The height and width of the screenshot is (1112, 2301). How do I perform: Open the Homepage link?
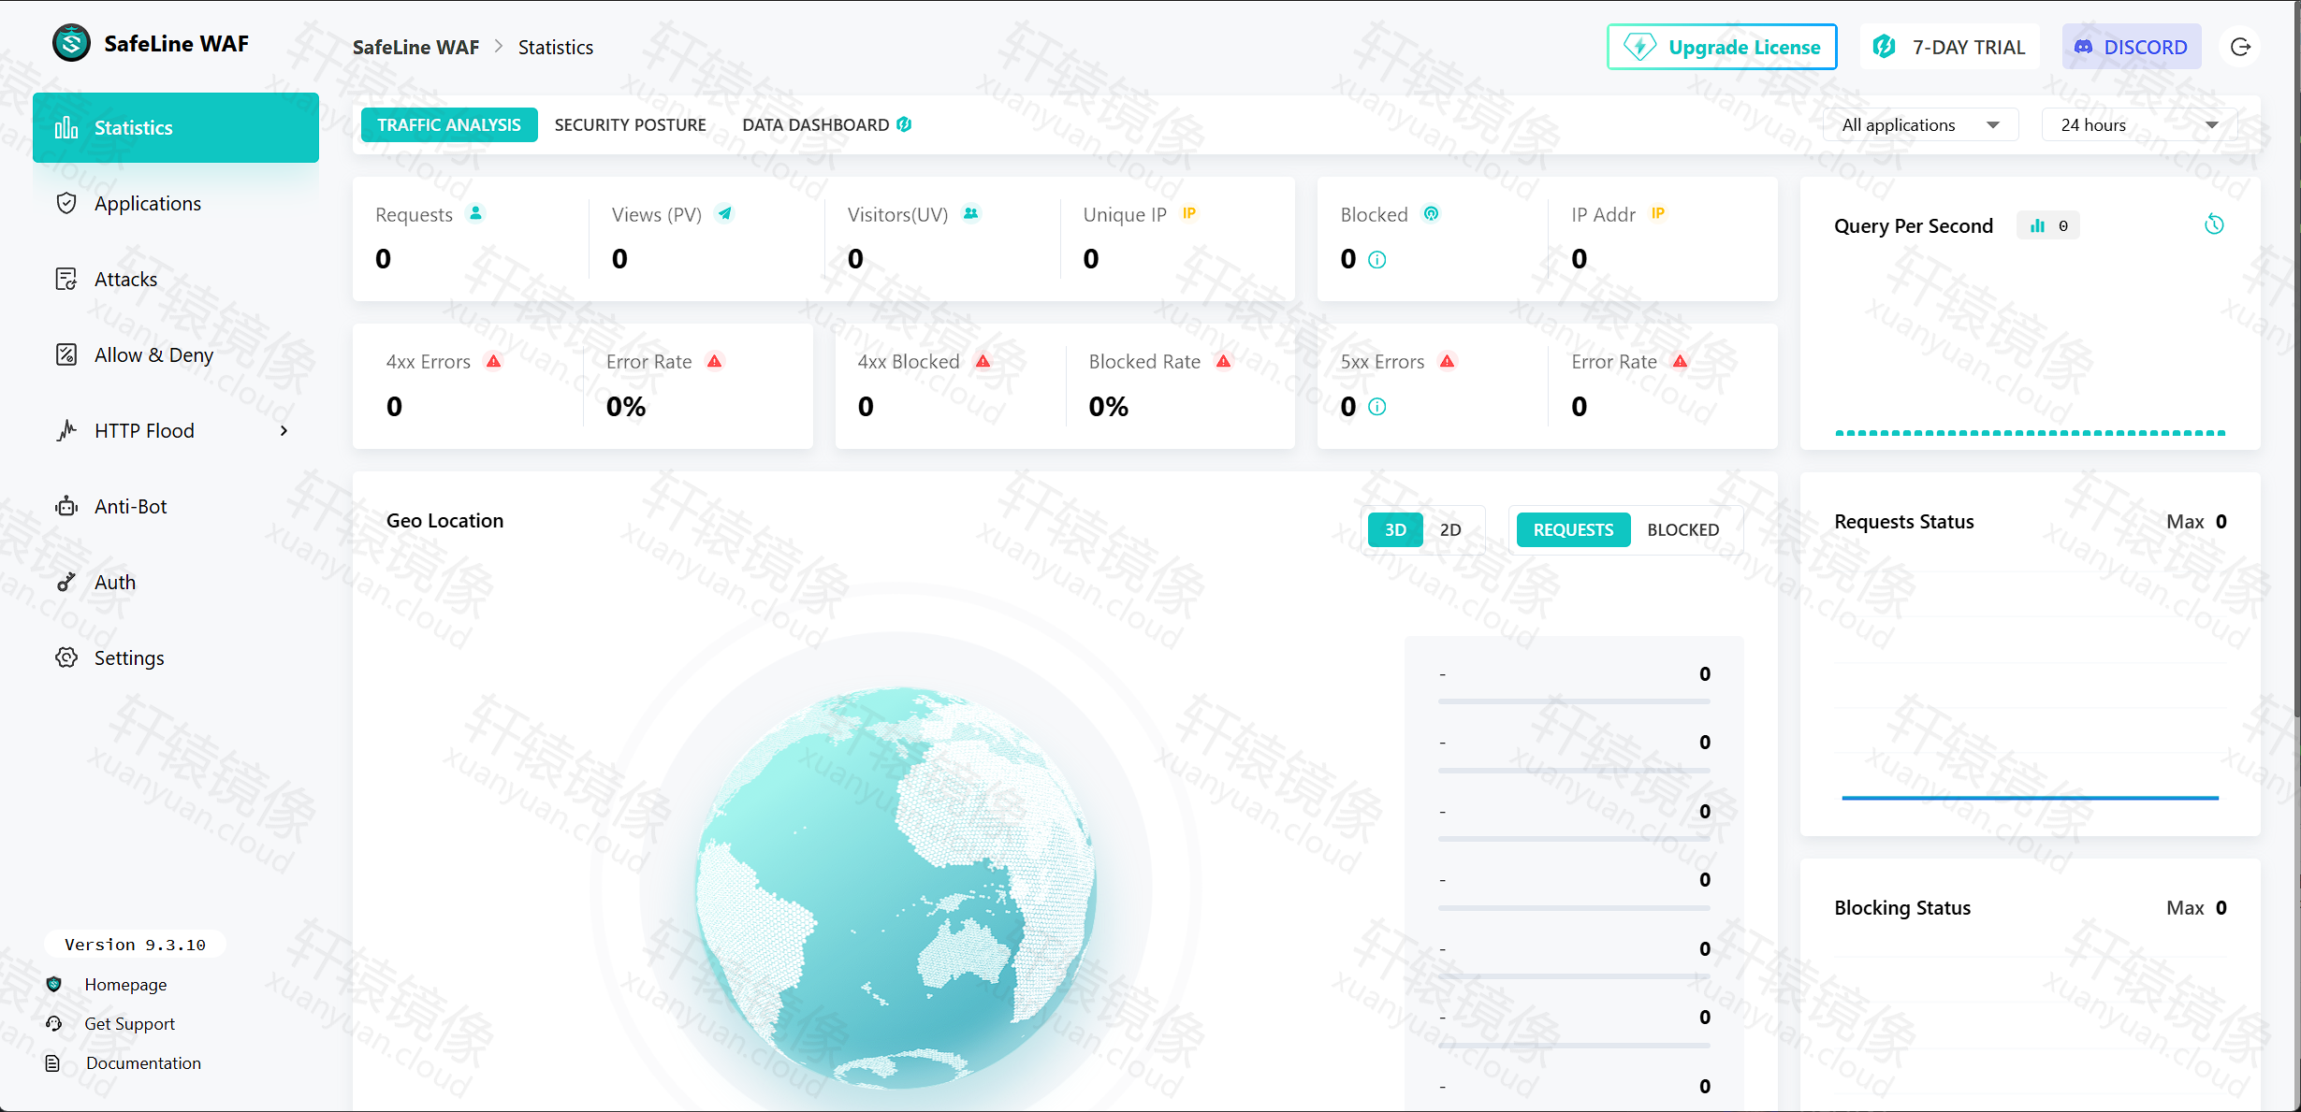point(125,985)
